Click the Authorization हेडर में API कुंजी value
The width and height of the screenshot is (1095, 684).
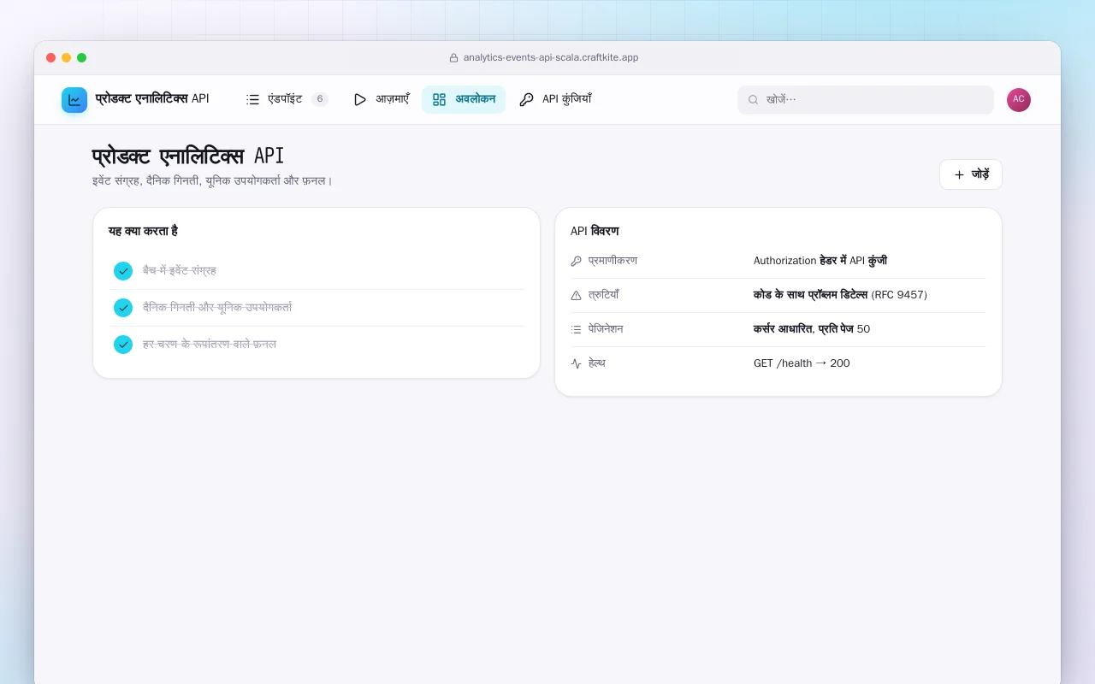click(820, 261)
